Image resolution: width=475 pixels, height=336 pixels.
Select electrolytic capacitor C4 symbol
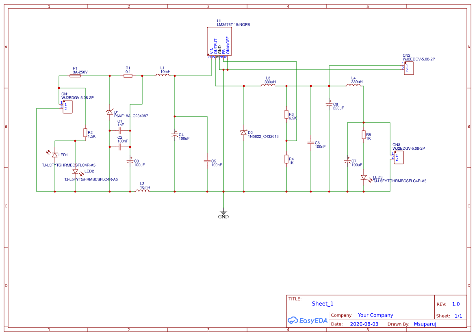175,135
